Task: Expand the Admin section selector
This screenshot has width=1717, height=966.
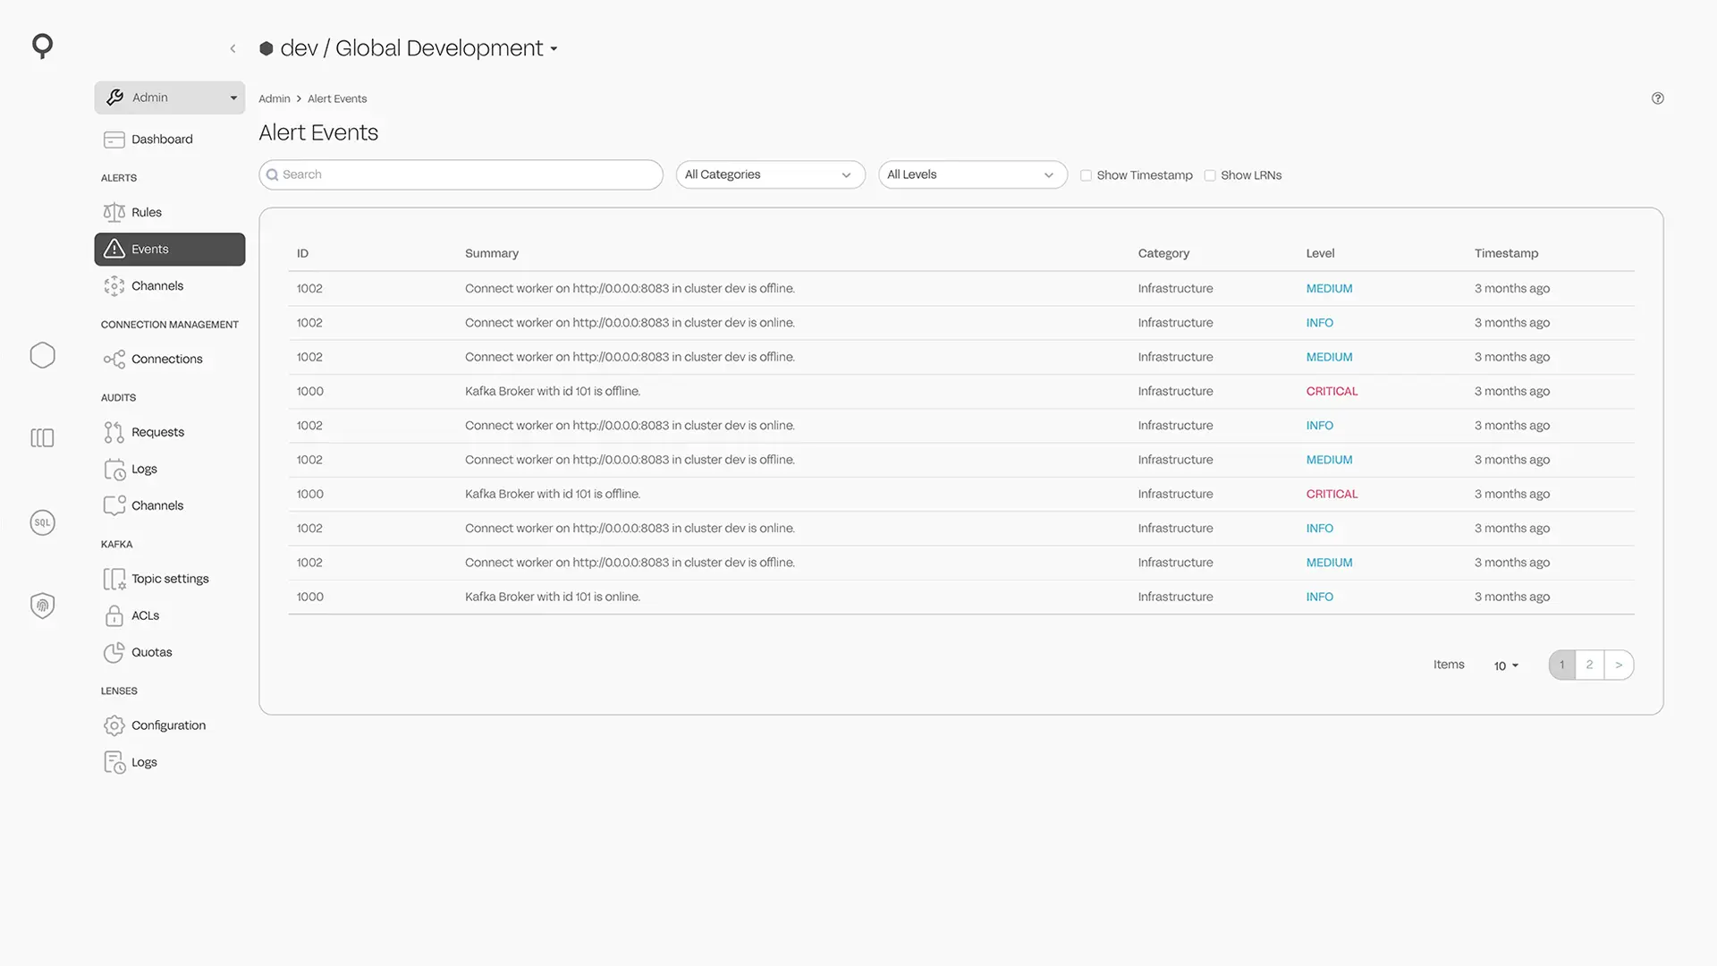Action: (x=169, y=97)
